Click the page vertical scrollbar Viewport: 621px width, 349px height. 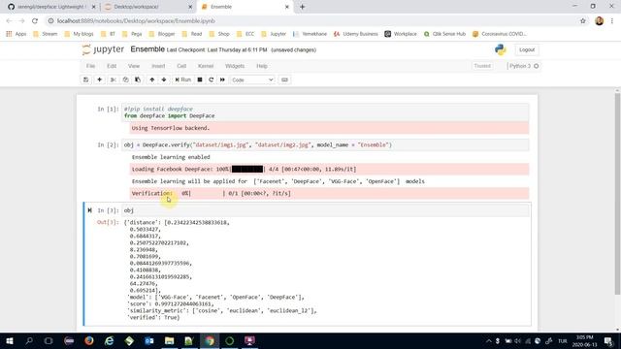(x=617, y=194)
